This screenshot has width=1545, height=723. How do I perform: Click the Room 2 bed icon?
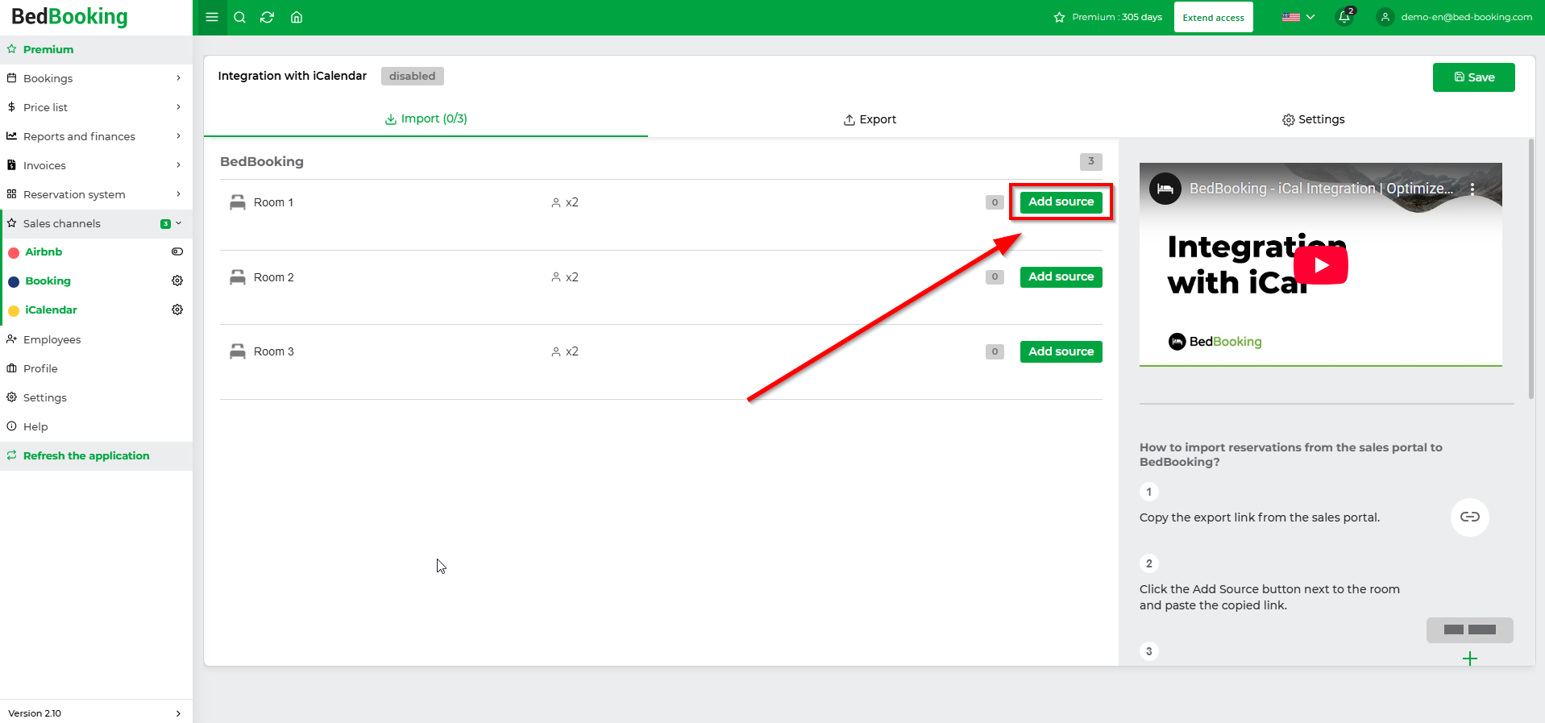pos(238,277)
